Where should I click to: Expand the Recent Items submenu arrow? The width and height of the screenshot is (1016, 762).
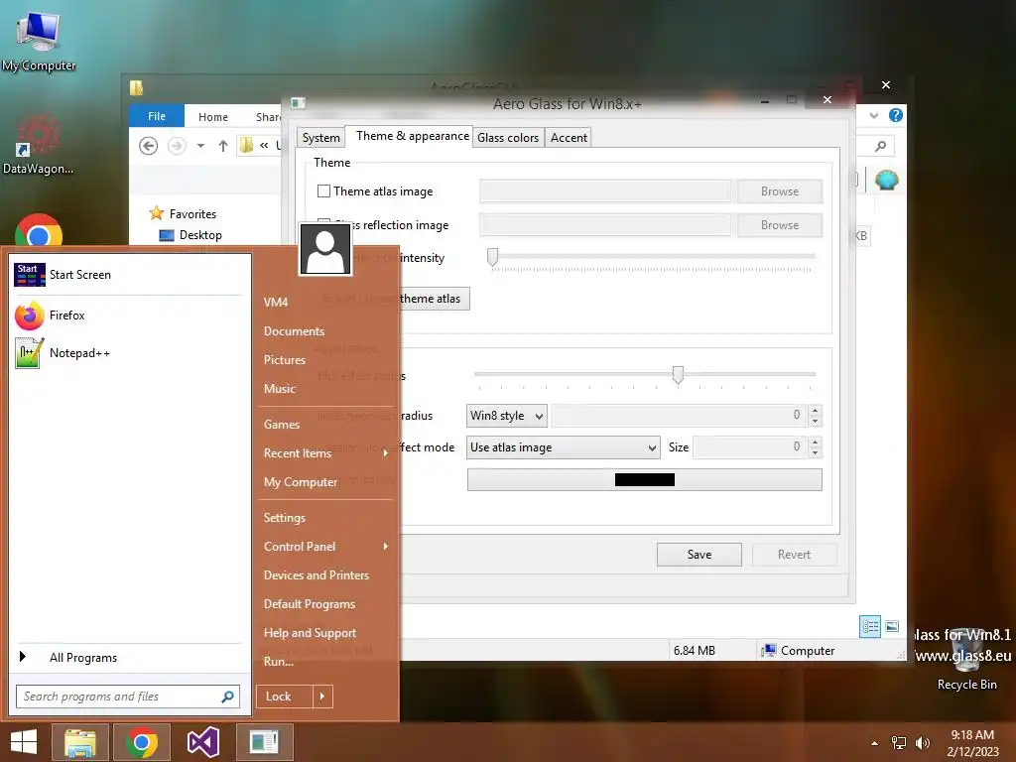[x=386, y=452]
